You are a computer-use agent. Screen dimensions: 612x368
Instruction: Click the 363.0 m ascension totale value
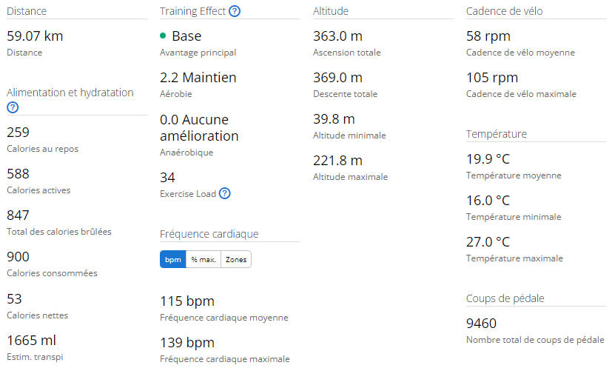tap(338, 36)
